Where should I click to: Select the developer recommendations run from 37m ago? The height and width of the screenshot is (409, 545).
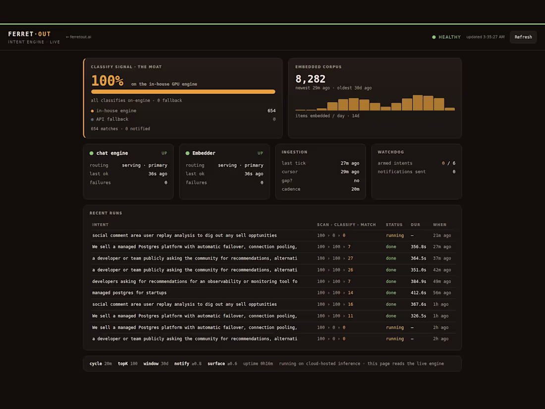[272, 258]
